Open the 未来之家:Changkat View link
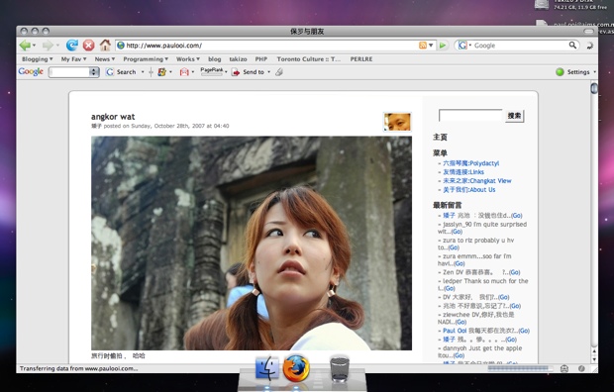 (x=477, y=181)
